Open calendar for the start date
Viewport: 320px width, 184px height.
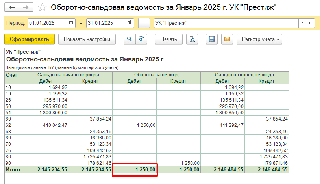click(x=71, y=23)
